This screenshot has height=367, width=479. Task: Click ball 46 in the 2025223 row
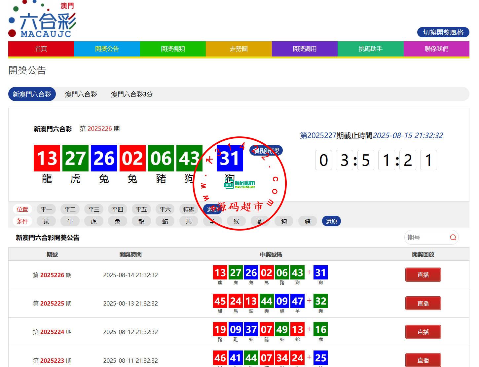click(x=220, y=358)
